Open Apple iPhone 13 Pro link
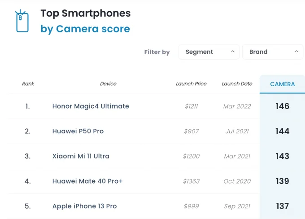 pos(84,206)
